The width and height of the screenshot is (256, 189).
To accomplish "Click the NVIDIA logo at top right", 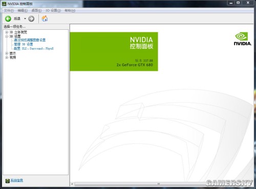I will [243, 39].
